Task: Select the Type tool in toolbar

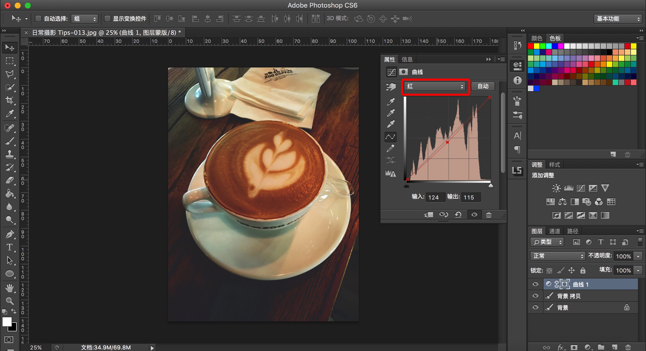Action: click(10, 247)
